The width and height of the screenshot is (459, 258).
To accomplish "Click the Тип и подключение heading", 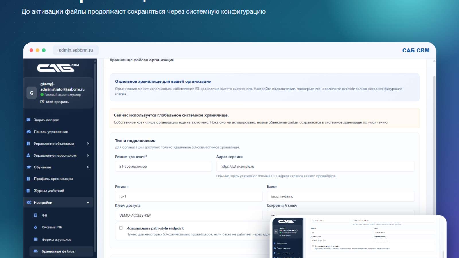I will [x=135, y=141].
